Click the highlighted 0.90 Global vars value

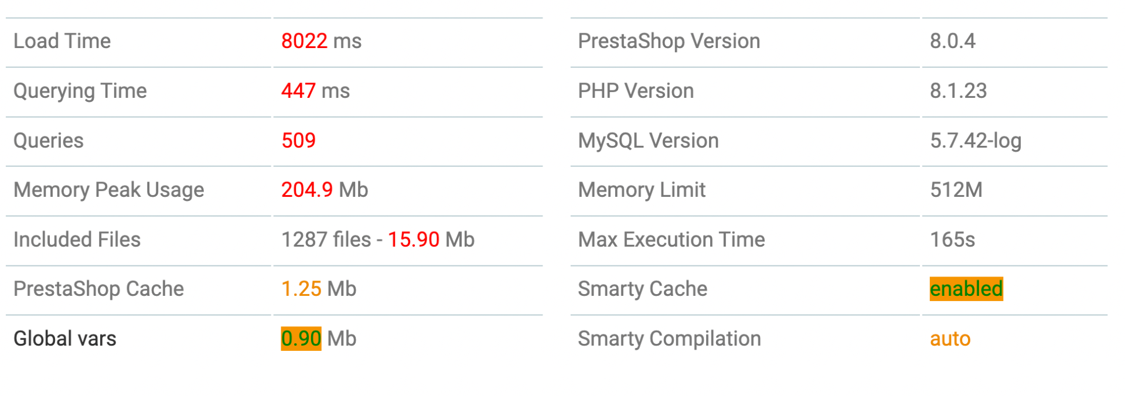[x=301, y=339]
